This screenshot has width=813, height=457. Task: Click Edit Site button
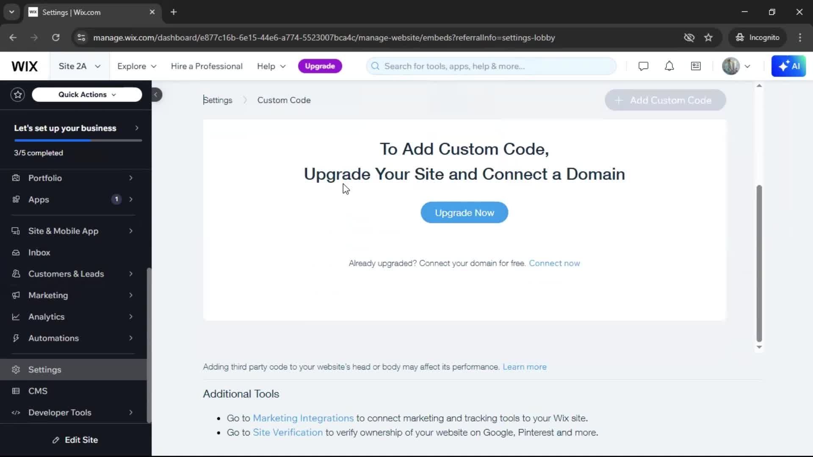[75, 440]
